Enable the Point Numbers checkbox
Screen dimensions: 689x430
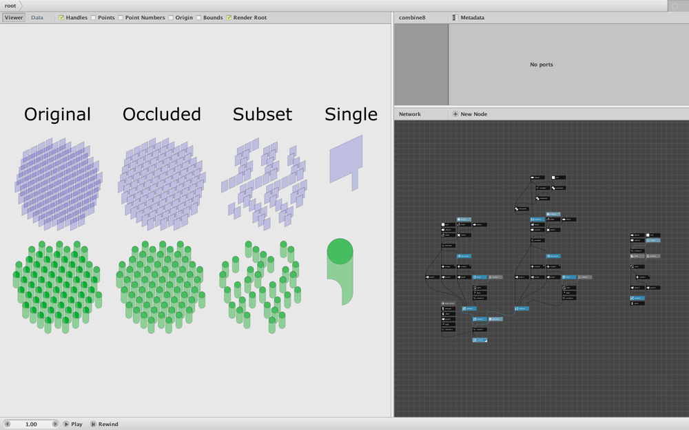coord(121,18)
